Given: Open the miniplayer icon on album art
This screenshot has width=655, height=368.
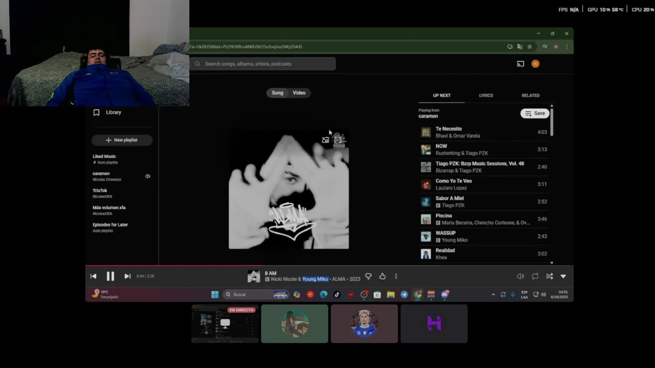Looking at the screenshot, I should [x=325, y=140].
